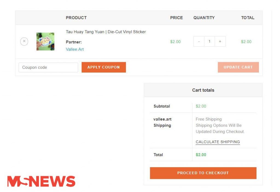280x192 pixels.
Task: Click the MS News logo
Action: pos(41,181)
